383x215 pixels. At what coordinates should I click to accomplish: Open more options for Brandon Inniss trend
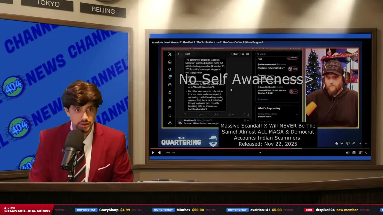pyautogui.click(x=297, y=114)
